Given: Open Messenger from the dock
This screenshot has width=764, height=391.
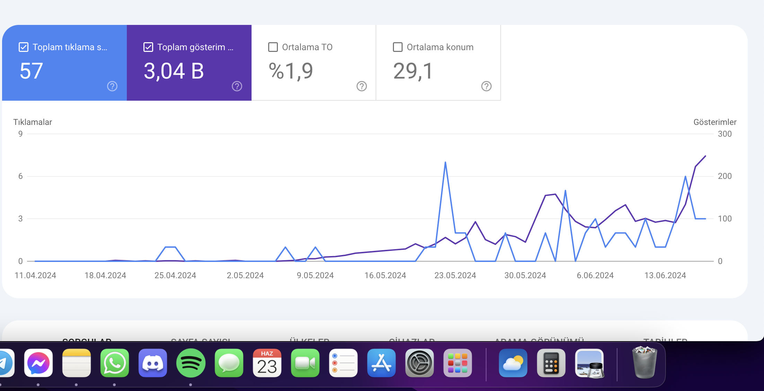Looking at the screenshot, I should 38,363.
